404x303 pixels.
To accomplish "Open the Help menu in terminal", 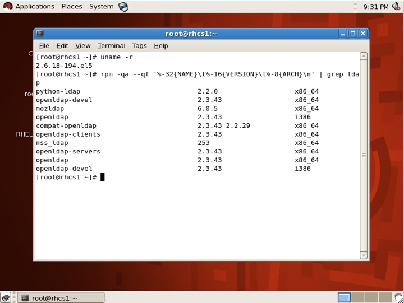I will tap(161, 46).
